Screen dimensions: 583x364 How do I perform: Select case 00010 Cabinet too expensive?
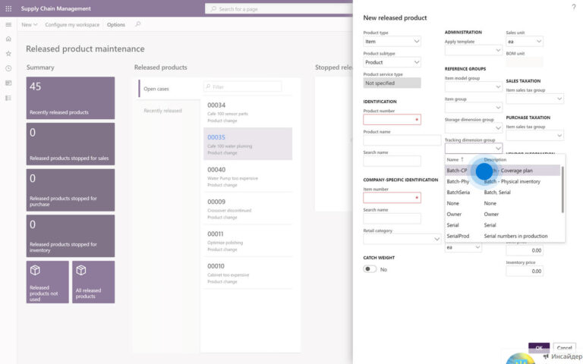coord(247,273)
